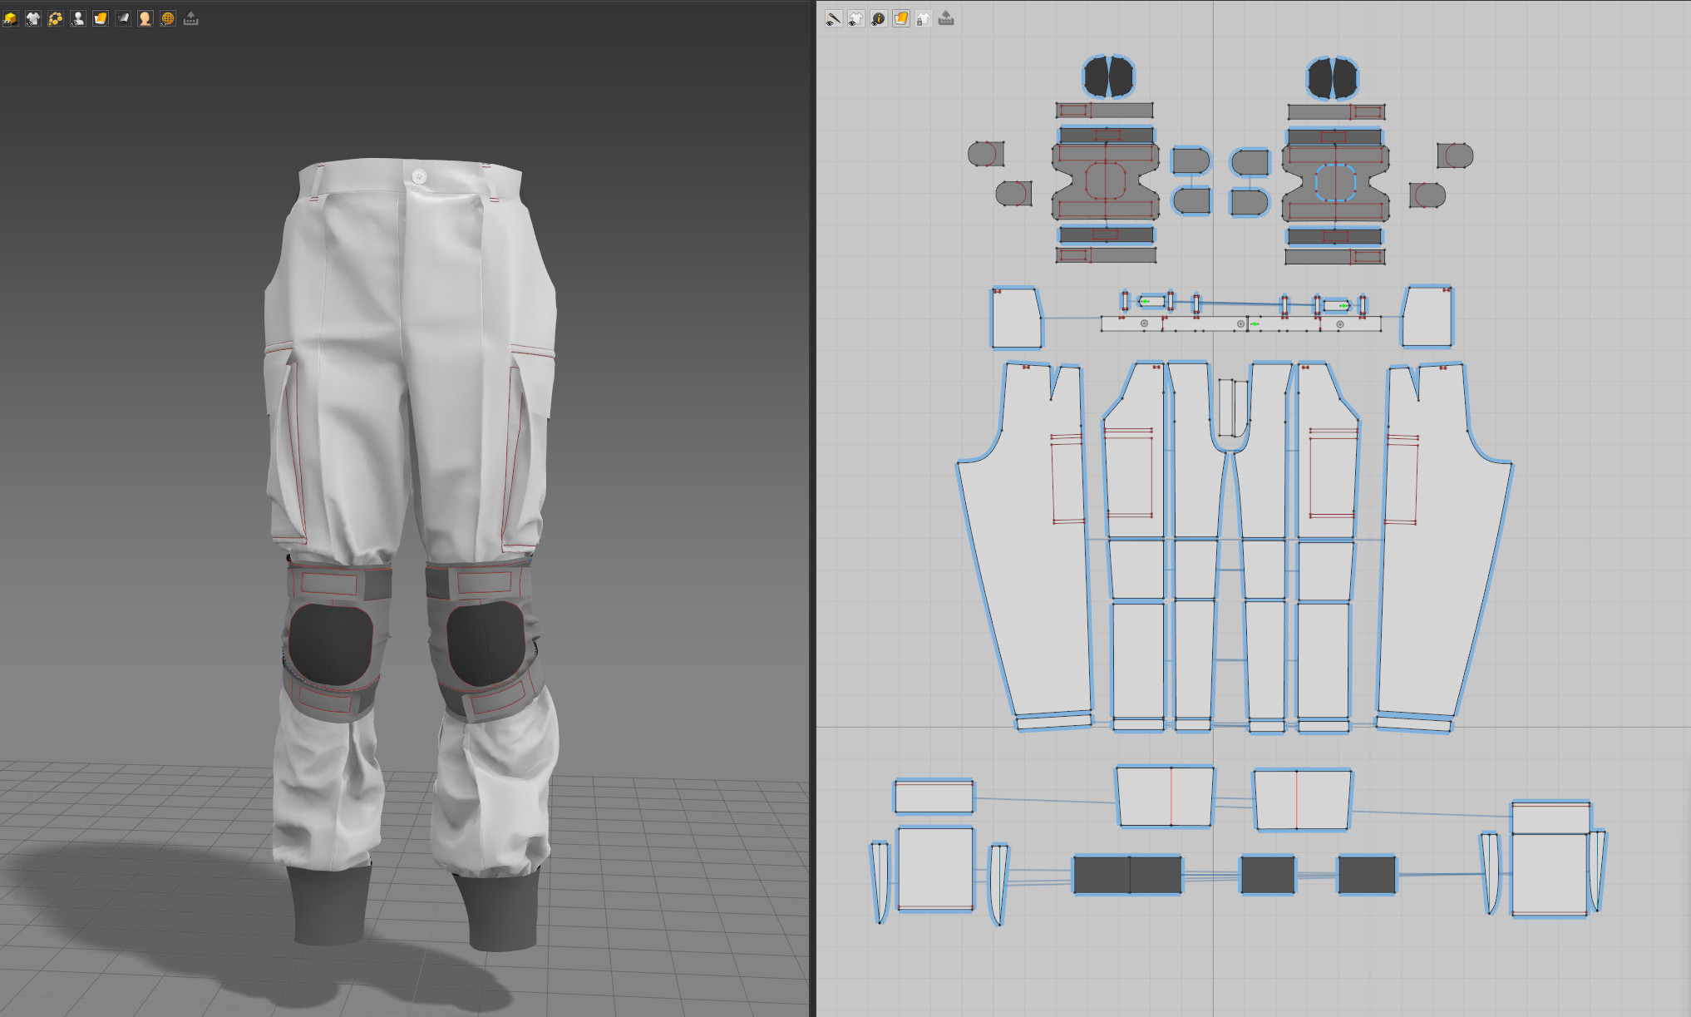
Task: Toggle Show Sewing needle icon in 2D window
Action: 833,18
